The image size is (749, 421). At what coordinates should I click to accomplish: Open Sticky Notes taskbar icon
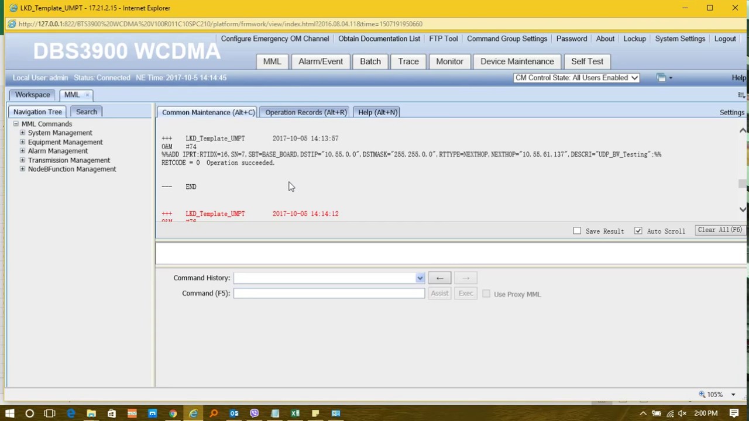pos(315,413)
